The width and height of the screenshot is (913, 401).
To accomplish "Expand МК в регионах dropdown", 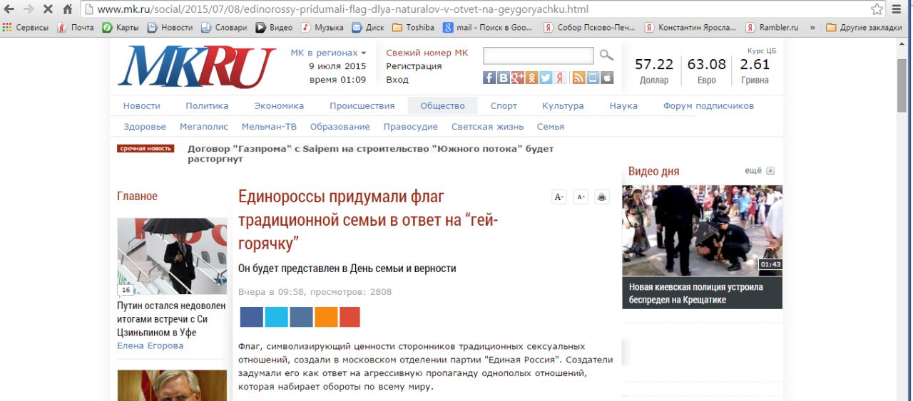I will pyautogui.click(x=328, y=53).
